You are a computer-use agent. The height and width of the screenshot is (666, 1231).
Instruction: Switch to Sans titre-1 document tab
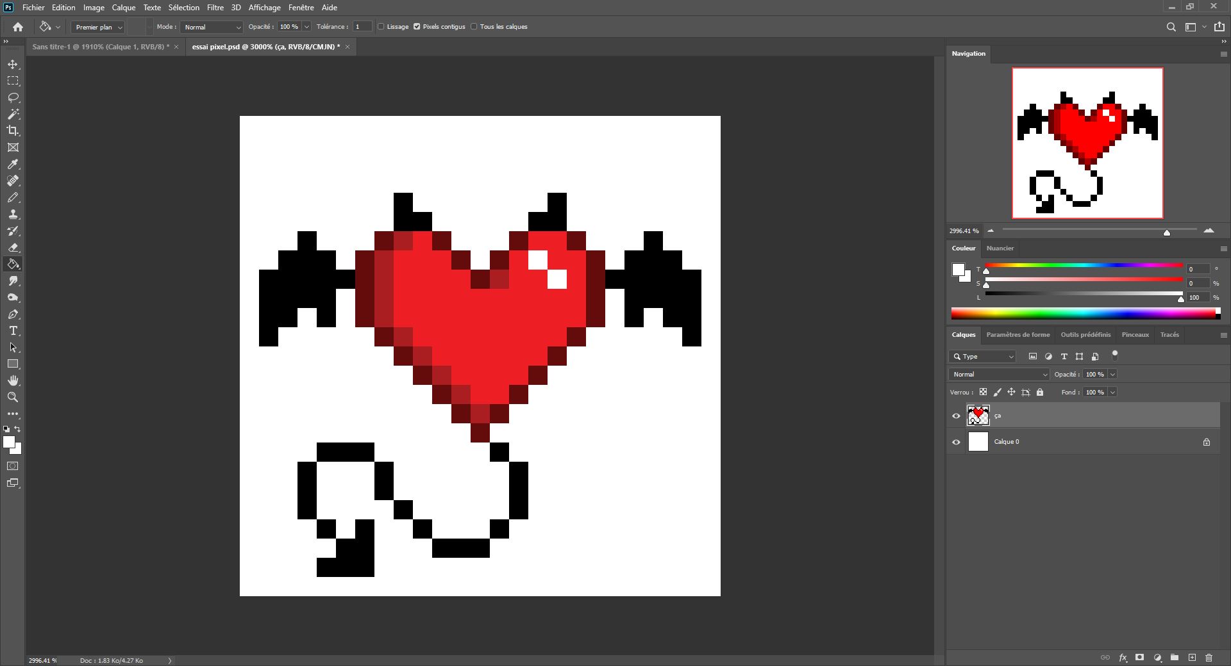[x=101, y=47]
